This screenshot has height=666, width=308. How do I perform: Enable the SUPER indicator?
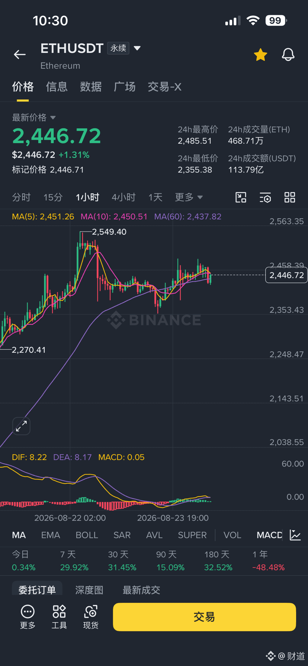(192, 535)
